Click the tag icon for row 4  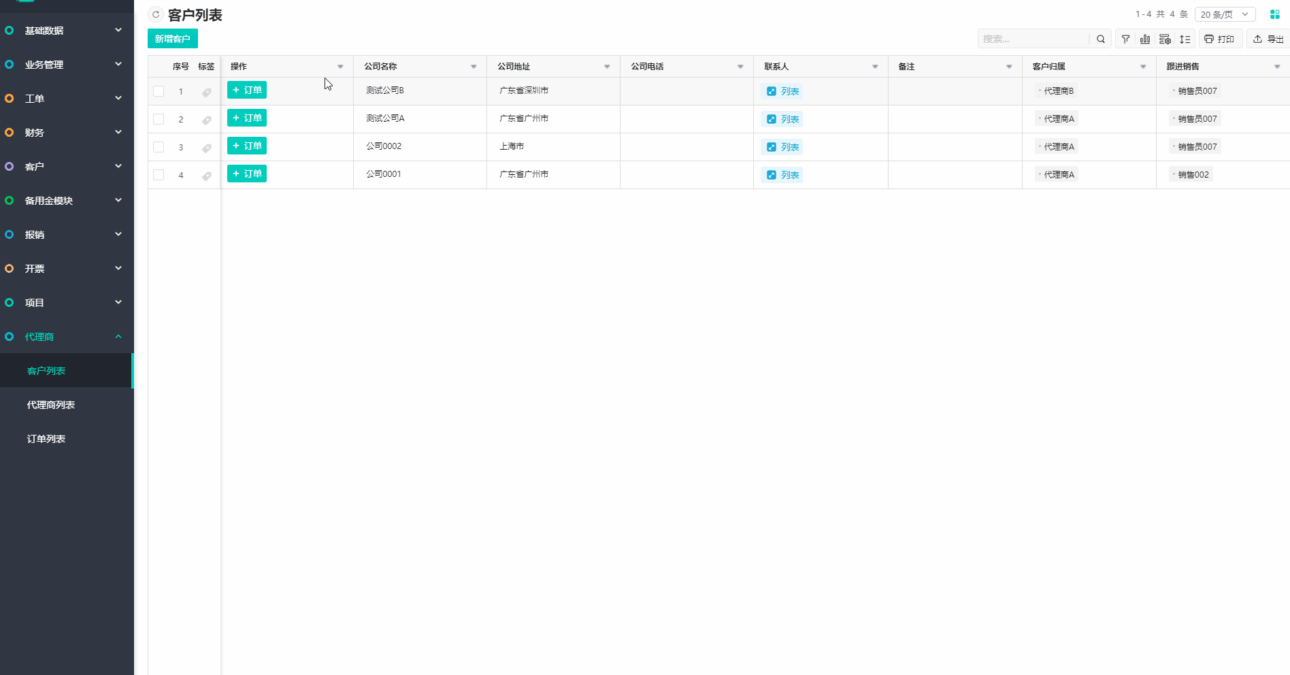coord(207,176)
